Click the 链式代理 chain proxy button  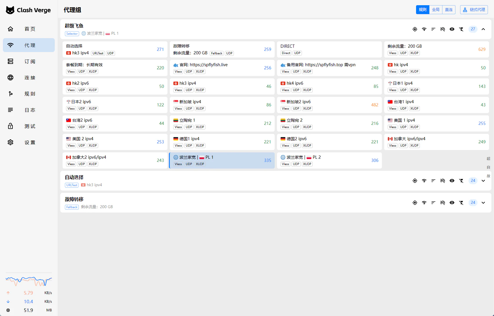(474, 10)
